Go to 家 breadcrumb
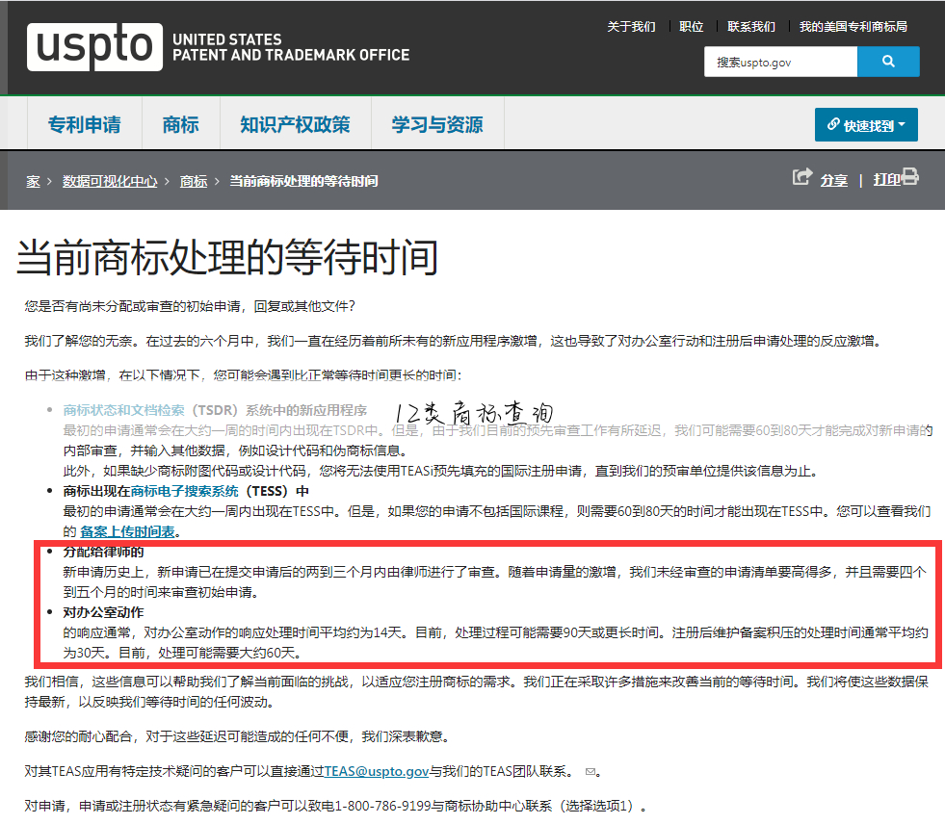 pyautogui.click(x=33, y=181)
